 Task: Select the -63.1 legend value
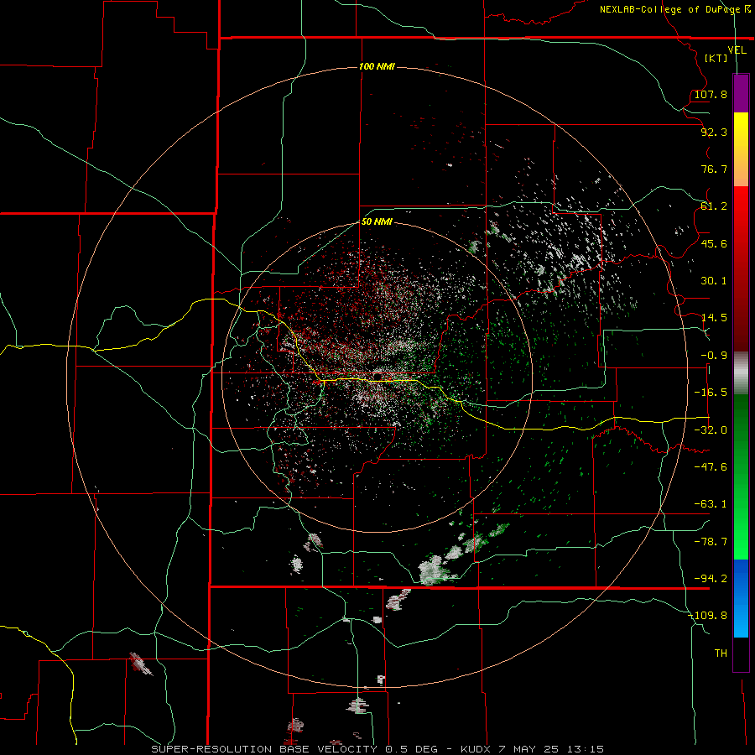(x=711, y=504)
